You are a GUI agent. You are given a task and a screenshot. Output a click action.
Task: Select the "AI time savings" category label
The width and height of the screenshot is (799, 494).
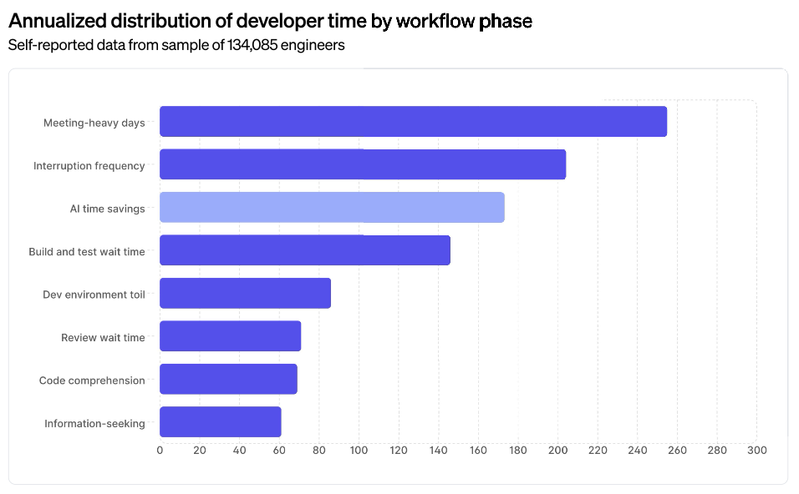(107, 209)
